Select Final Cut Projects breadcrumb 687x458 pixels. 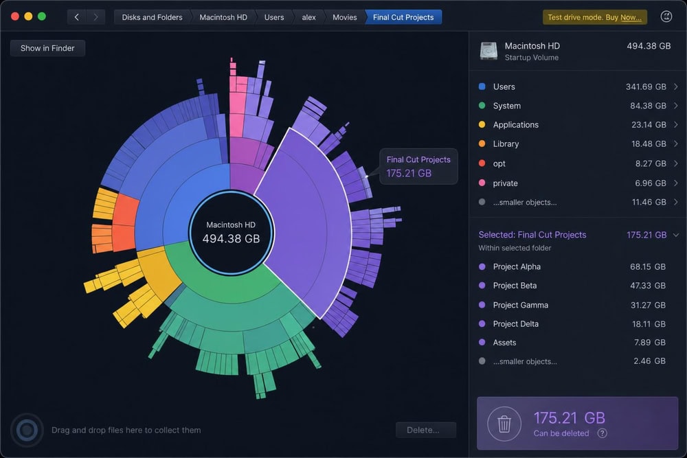[403, 17]
